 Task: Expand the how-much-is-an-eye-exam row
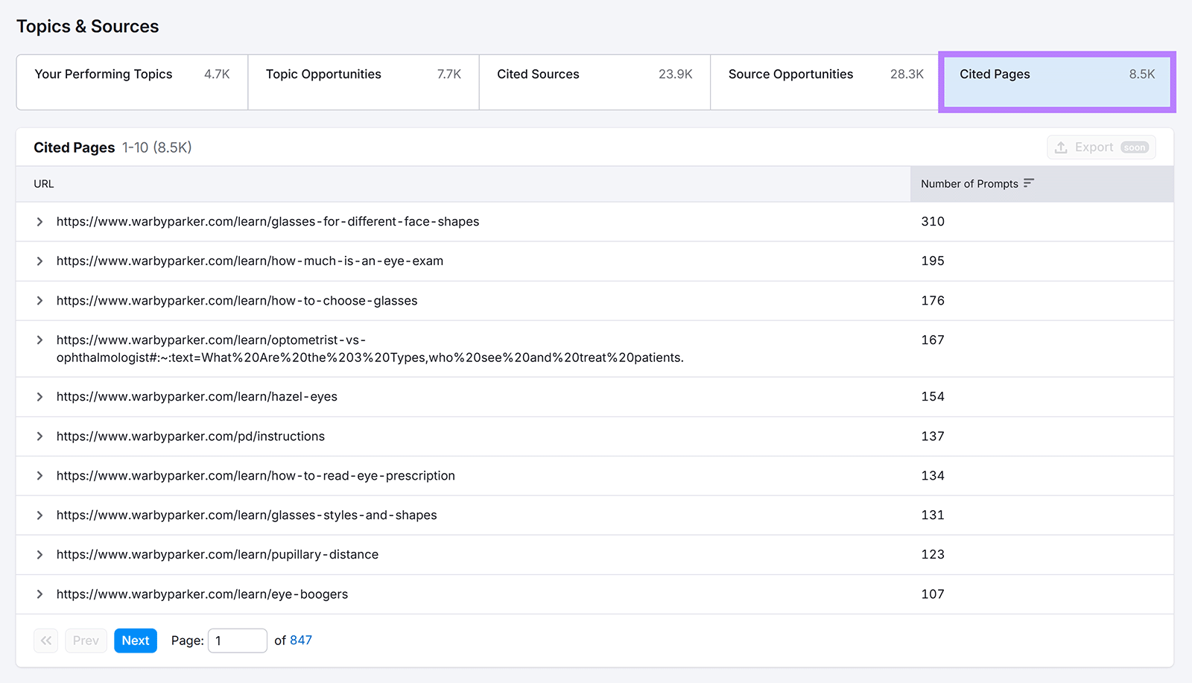(39, 261)
